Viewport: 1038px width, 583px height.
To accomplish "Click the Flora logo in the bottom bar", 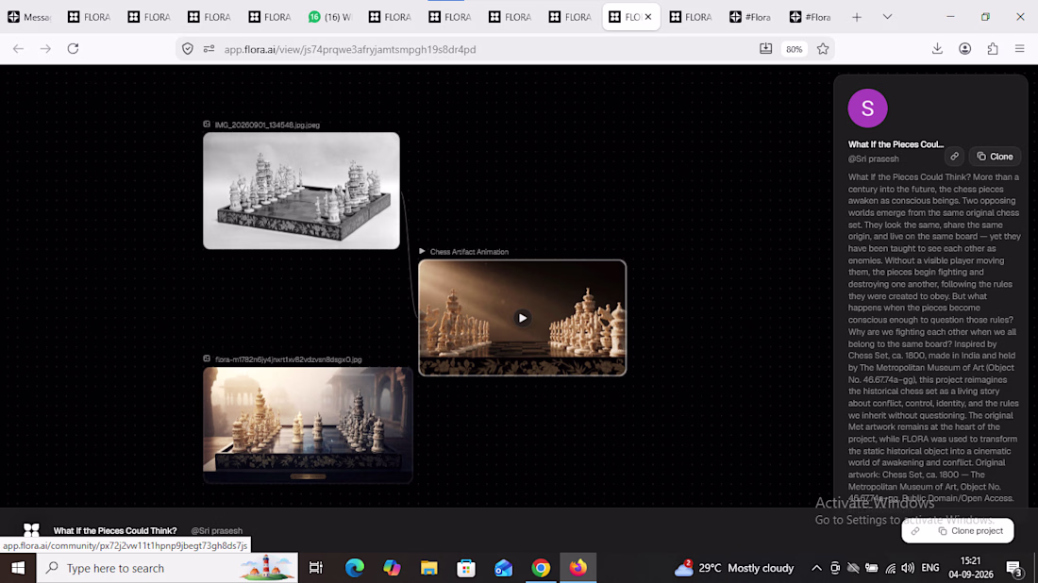I will pos(31,530).
